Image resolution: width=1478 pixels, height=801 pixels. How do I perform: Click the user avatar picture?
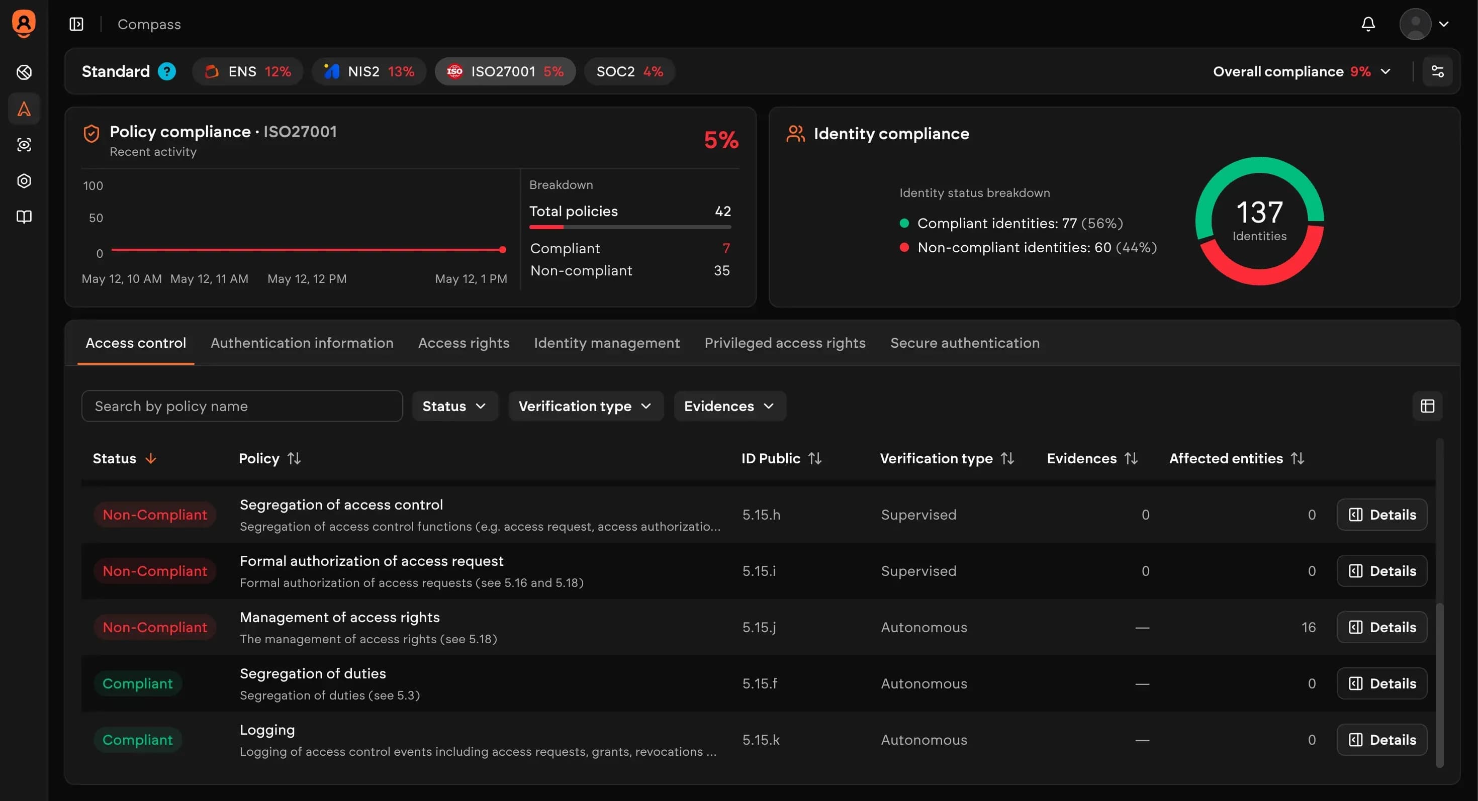coord(1416,24)
